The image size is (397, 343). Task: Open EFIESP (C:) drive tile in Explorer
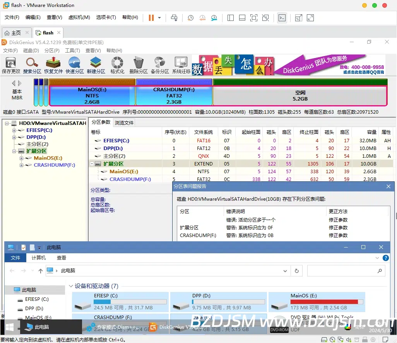pyautogui.click(x=120, y=302)
